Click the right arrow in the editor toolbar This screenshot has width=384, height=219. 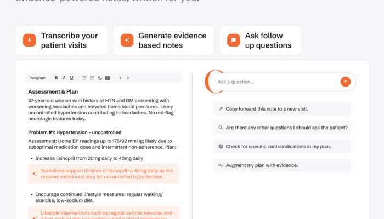(128, 78)
